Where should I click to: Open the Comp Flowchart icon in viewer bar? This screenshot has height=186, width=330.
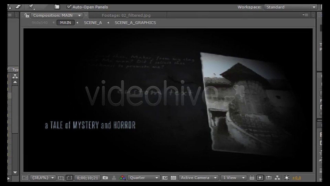(x=277, y=177)
